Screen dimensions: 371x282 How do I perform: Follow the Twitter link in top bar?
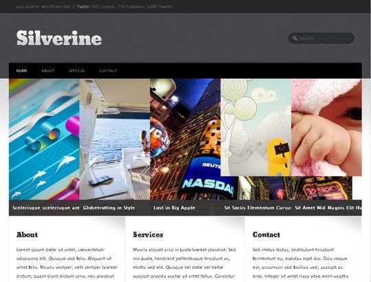(83, 7)
